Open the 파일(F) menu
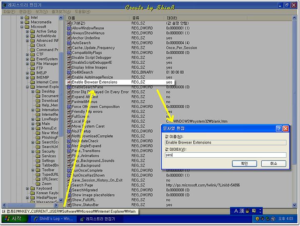 [x=9, y=12]
